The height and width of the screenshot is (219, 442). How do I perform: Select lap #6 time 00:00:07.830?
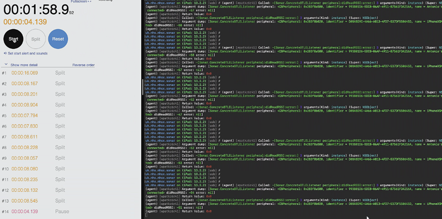pos(24,126)
